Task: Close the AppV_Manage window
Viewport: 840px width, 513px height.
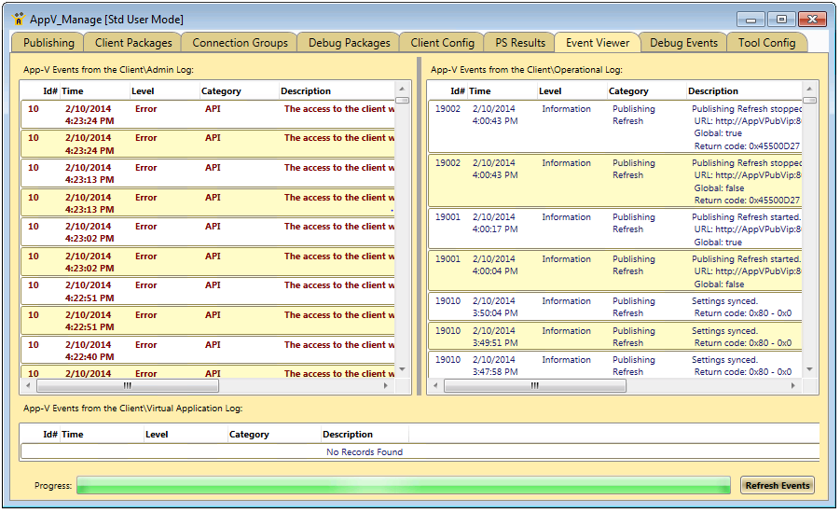Action: coord(812,20)
